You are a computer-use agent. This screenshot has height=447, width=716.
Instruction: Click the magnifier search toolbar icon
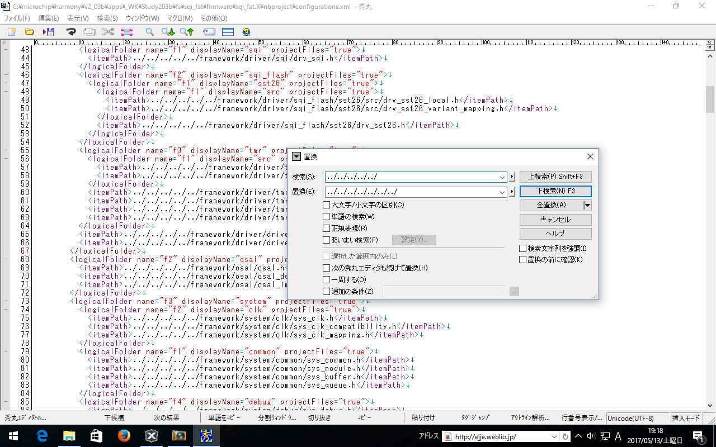[x=149, y=32]
